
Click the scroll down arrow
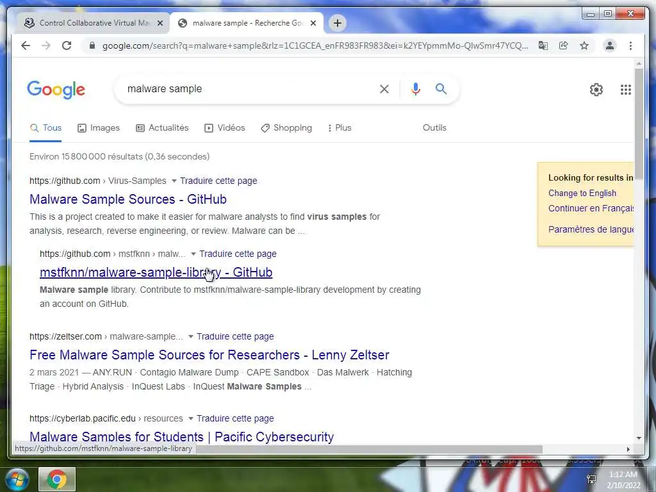639,438
